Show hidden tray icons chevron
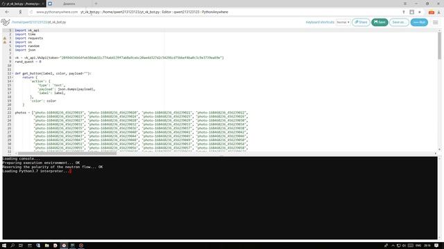 click(393, 246)
